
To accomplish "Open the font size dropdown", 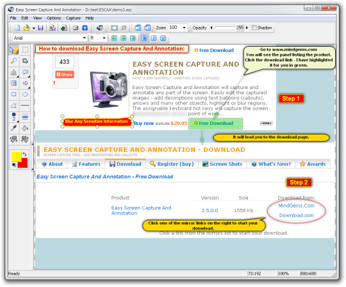I will coord(104,38).
